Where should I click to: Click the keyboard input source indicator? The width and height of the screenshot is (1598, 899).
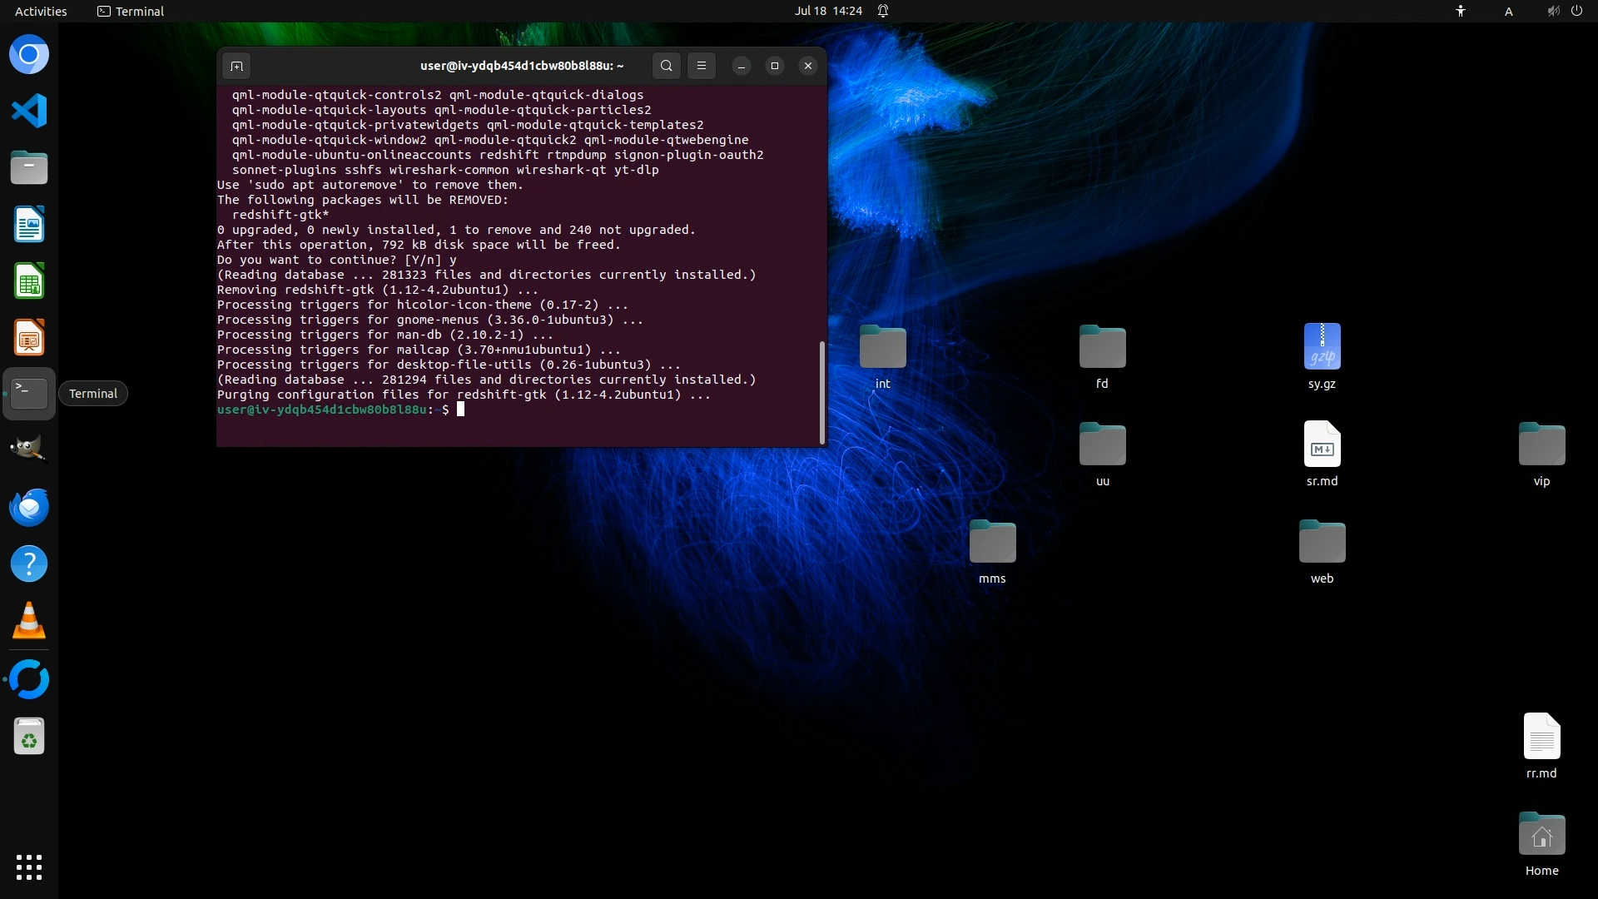pos(1508,11)
